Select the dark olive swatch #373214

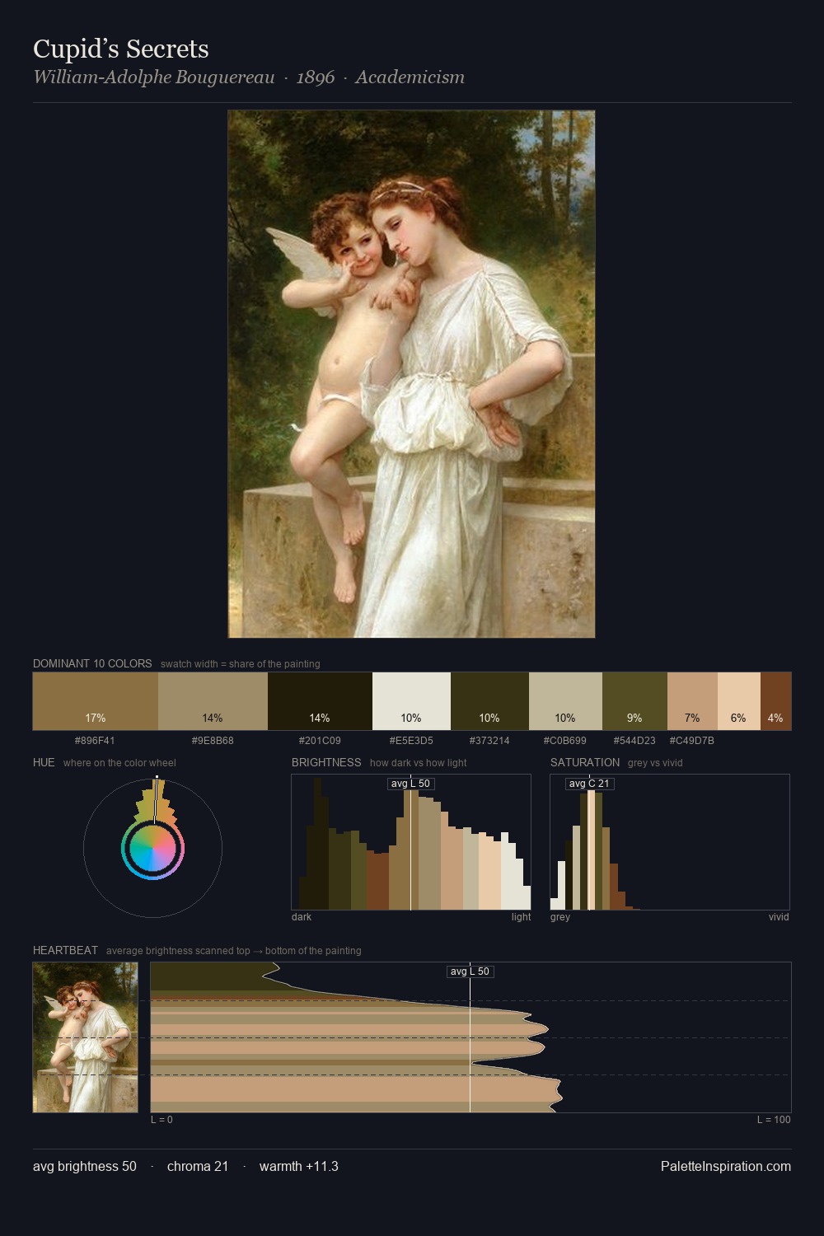point(489,701)
